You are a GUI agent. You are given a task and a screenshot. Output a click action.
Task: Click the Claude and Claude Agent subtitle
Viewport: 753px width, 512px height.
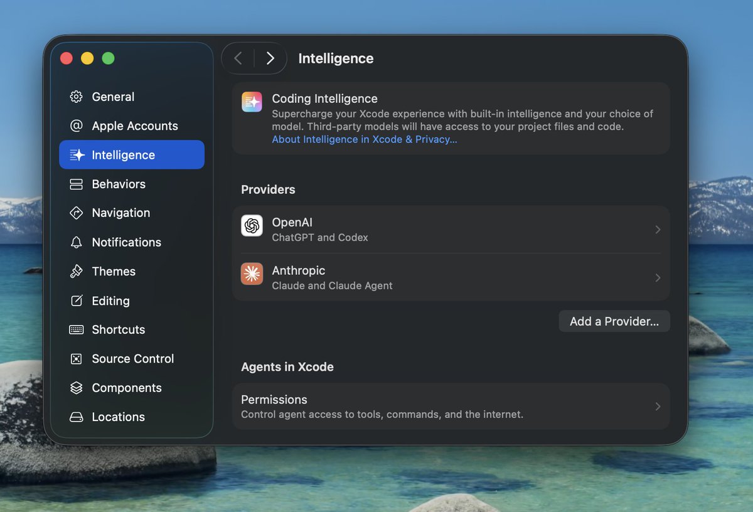332,286
